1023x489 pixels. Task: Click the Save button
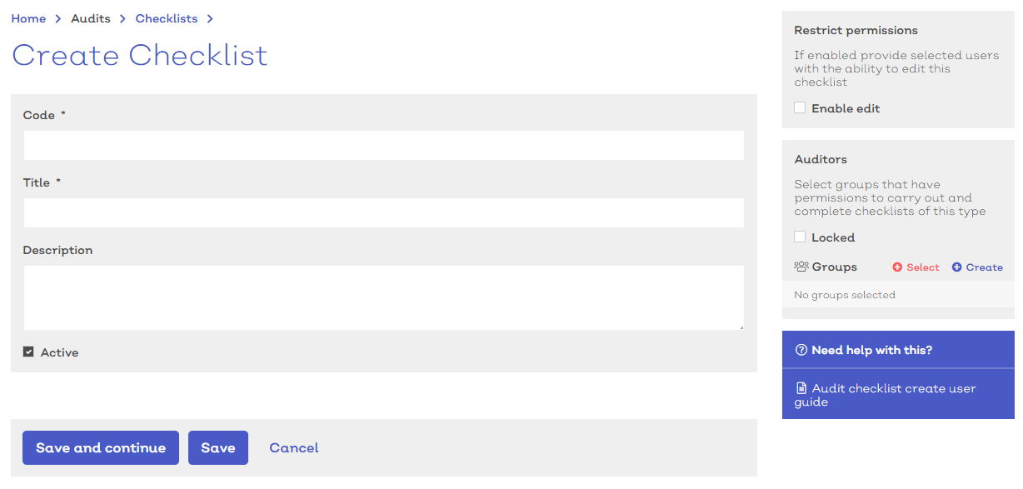tap(218, 447)
